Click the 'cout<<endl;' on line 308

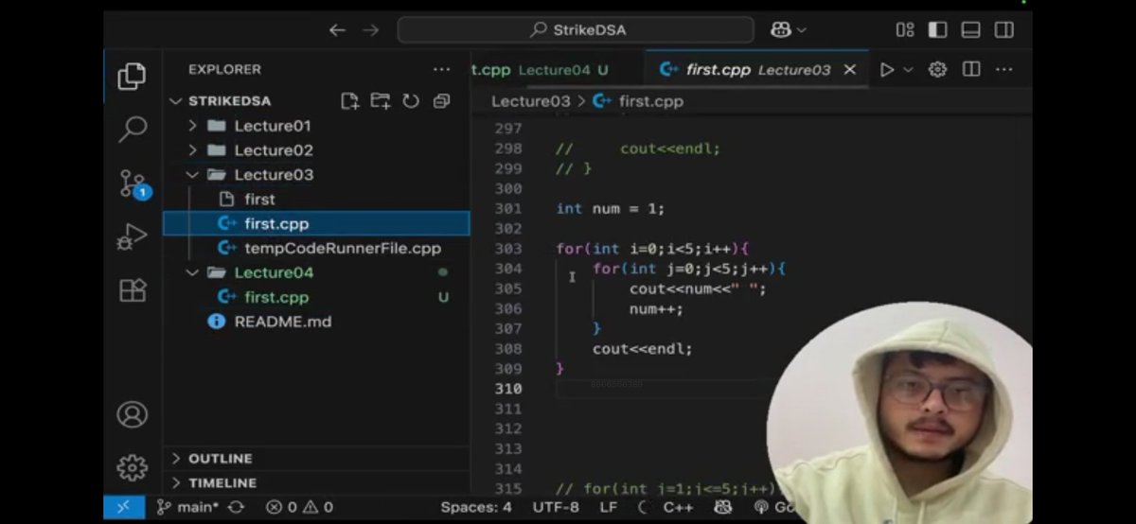point(643,349)
